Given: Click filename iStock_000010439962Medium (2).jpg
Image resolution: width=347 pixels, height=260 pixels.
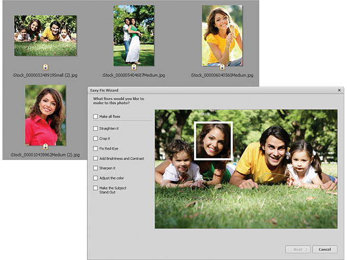Looking at the screenshot, I should [45, 155].
